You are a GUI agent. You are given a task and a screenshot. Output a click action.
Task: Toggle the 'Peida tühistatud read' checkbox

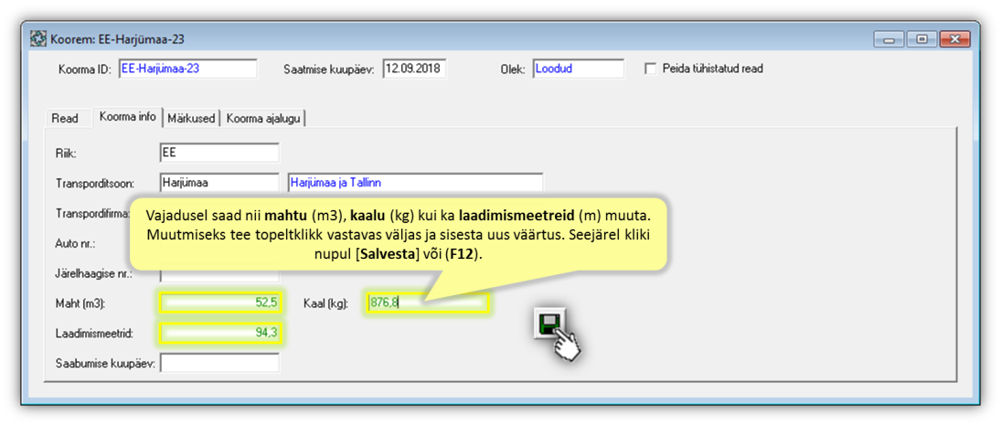(x=651, y=69)
